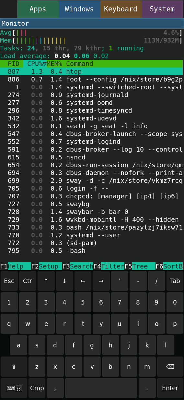Tap the right arrow key
This screenshot has height=400, width=184.
[101, 281]
